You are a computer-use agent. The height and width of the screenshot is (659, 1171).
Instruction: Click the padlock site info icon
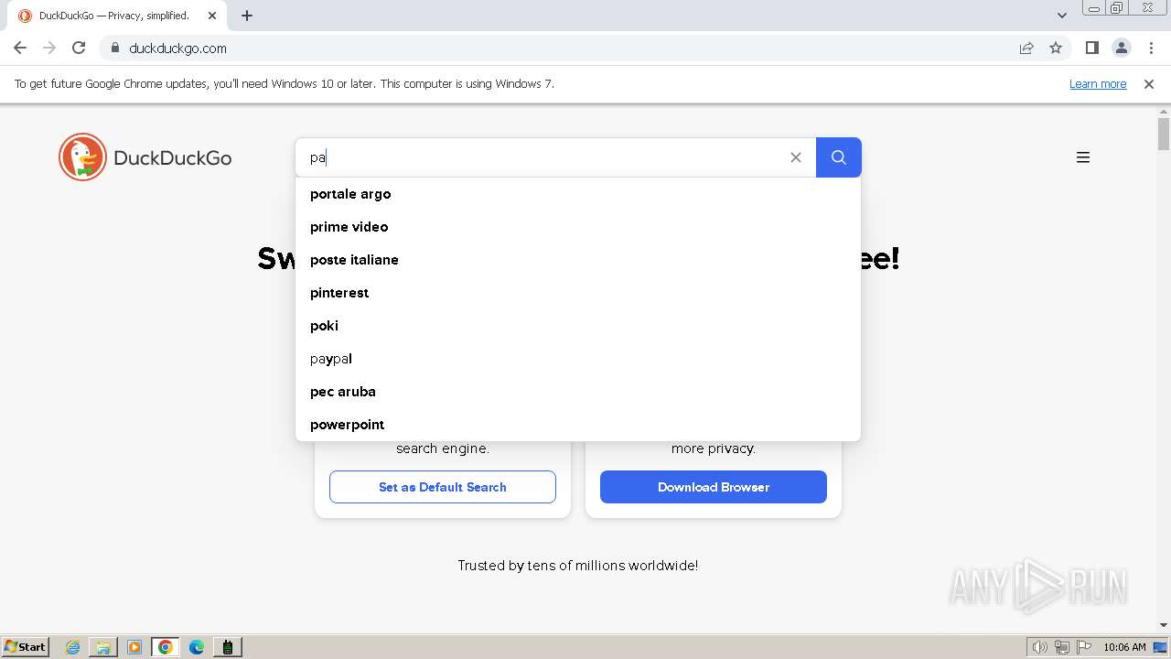click(x=115, y=49)
